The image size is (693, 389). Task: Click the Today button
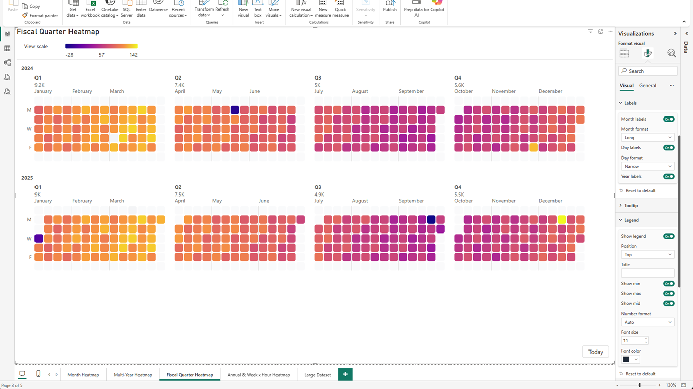tap(596, 352)
